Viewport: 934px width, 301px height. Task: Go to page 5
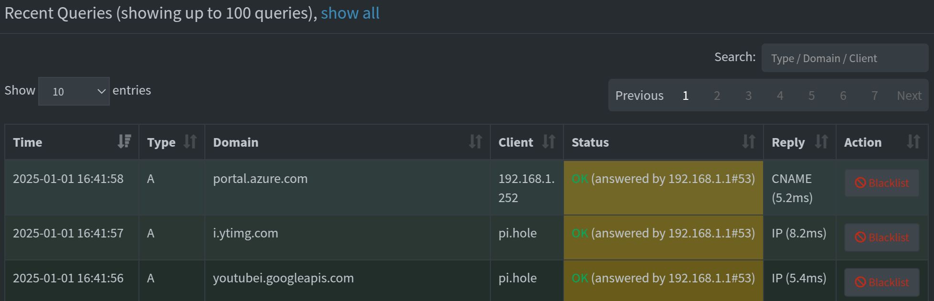[811, 96]
